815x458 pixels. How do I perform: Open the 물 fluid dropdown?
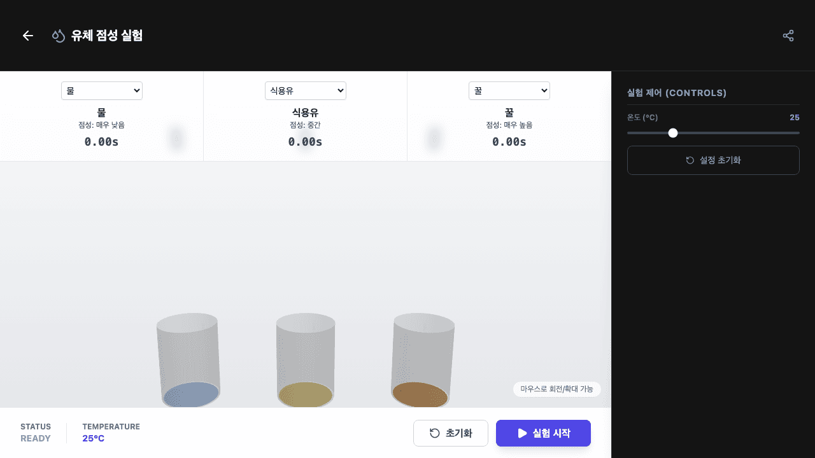pos(102,91)
